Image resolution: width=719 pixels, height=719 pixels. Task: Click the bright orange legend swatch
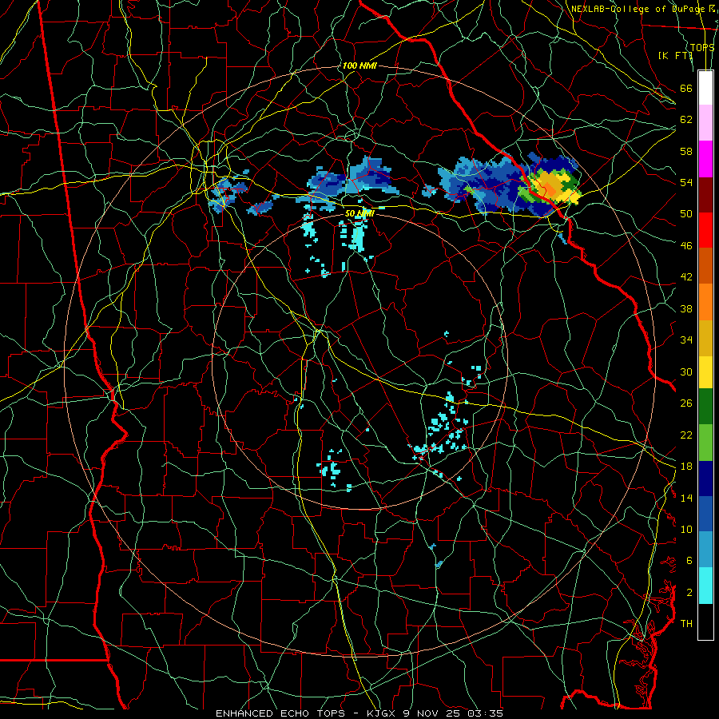click(x=705, y=302)
